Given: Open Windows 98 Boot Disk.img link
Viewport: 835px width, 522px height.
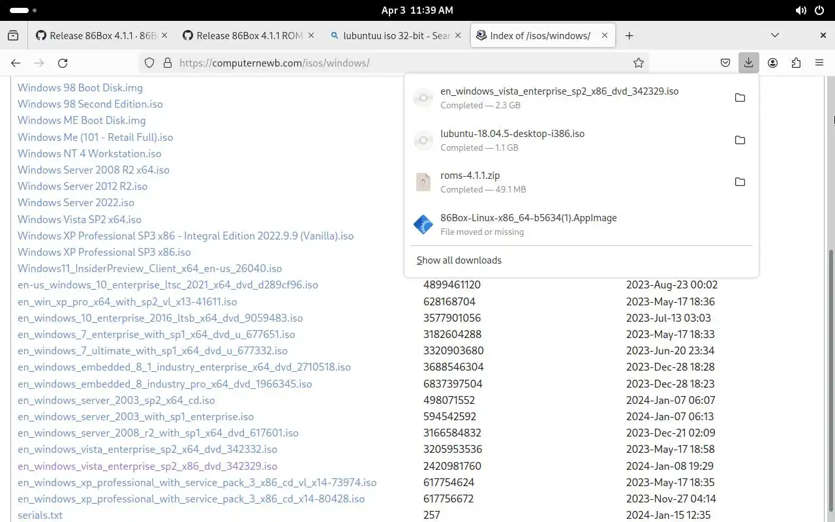Looking at the screenshot, I should [80, 87].
